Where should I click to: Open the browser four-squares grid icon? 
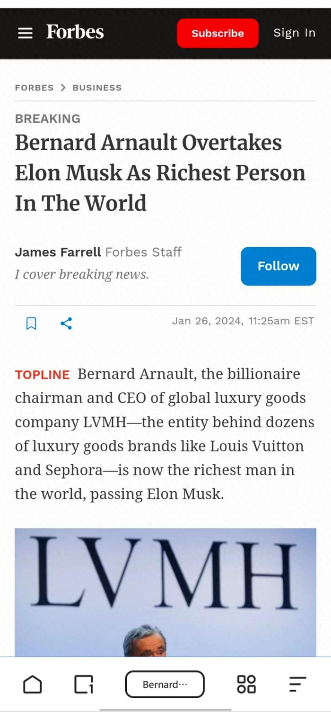[246, 685]
